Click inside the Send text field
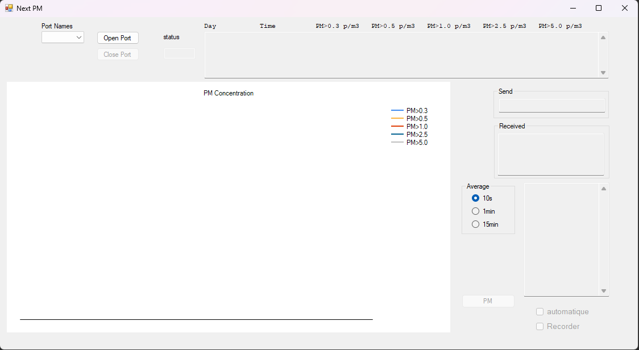639x350 pixels. tap(551, 106)
